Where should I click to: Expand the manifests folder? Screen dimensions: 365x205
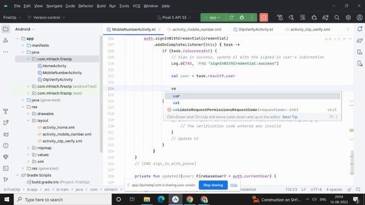click(x=23, y=46)
